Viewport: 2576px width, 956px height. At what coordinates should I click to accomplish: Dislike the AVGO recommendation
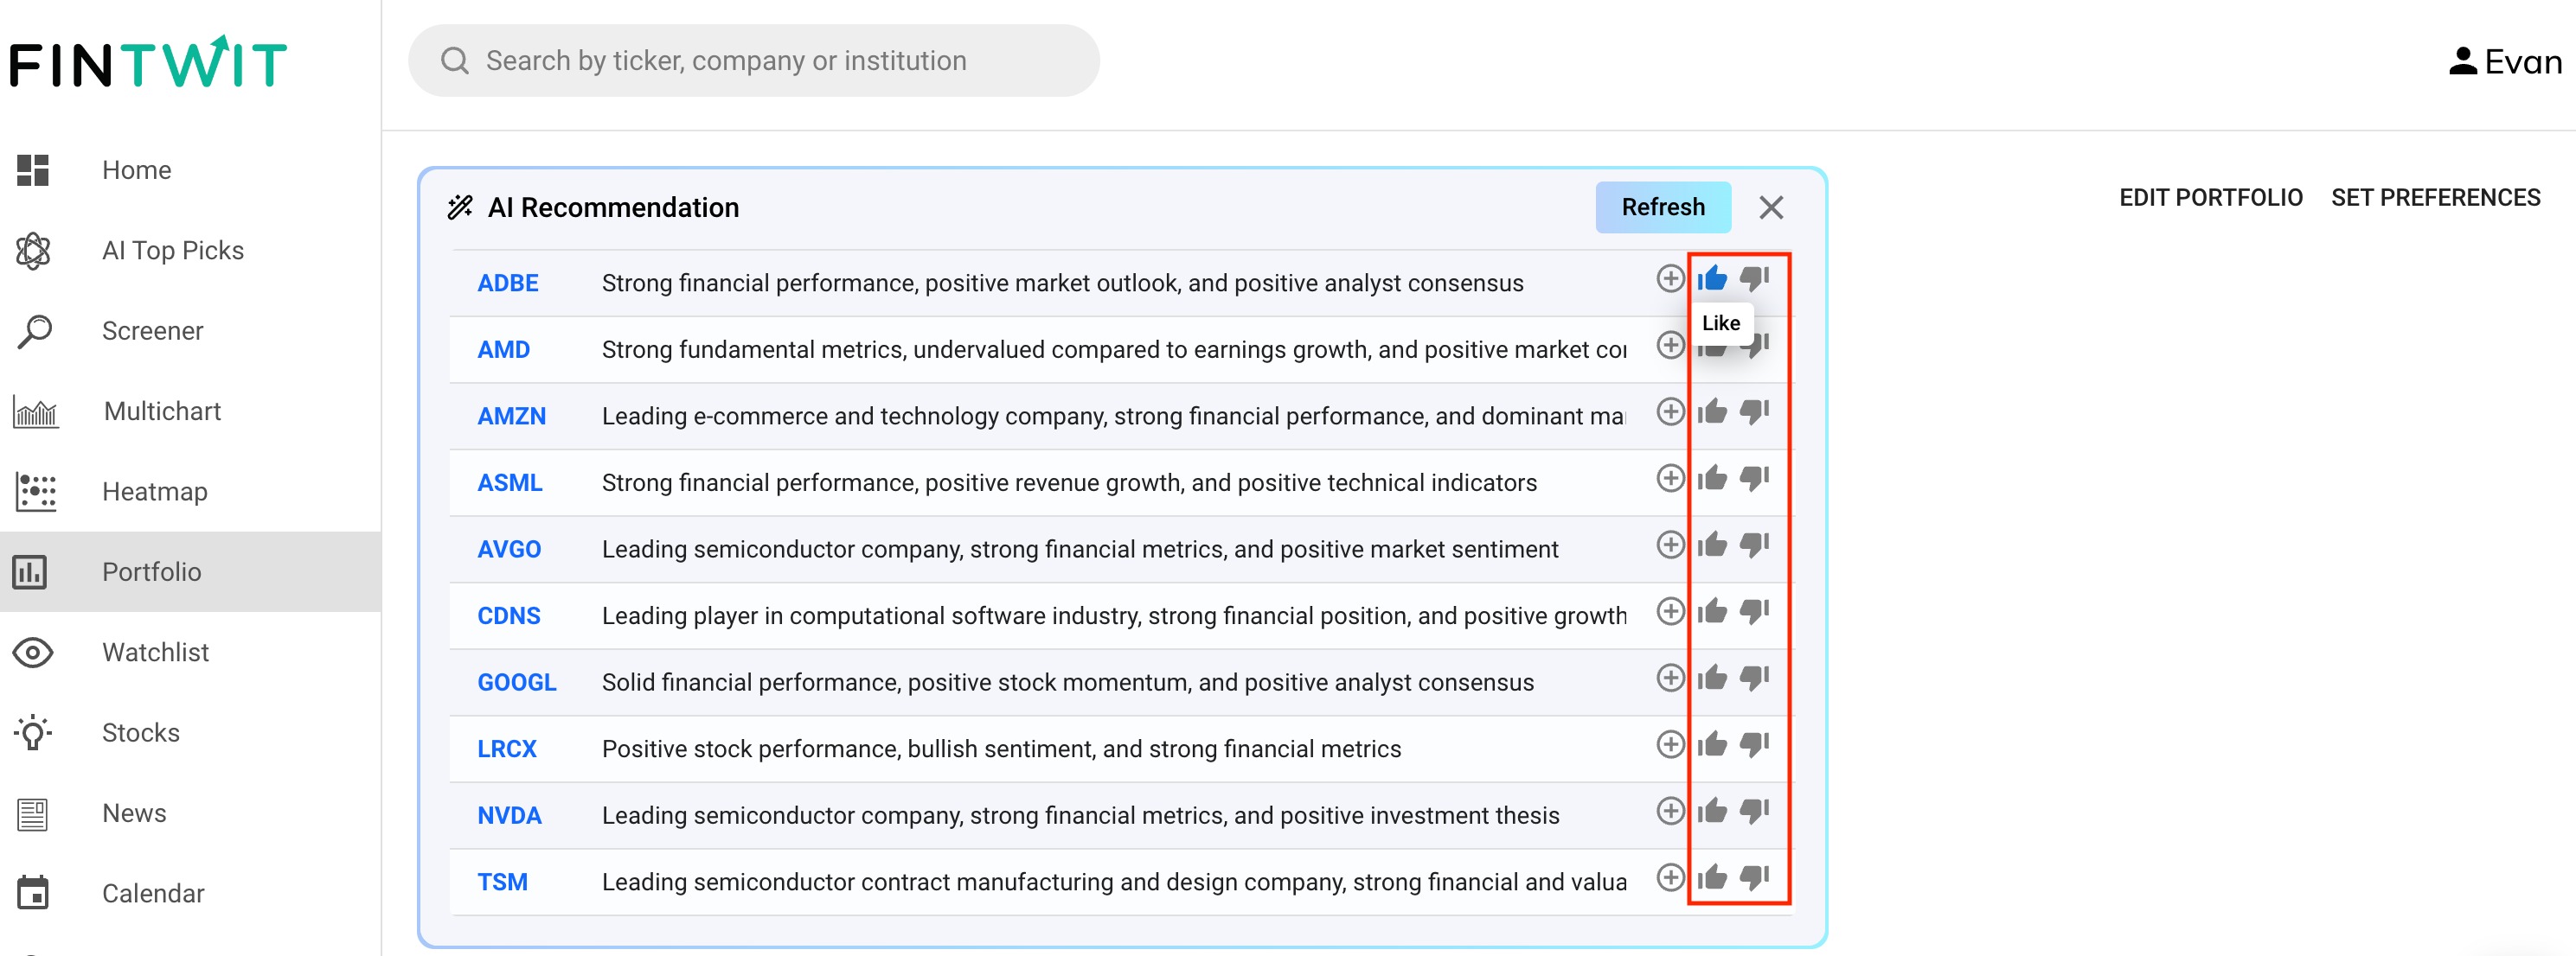pyautogui.click(x=1754, y=545)
